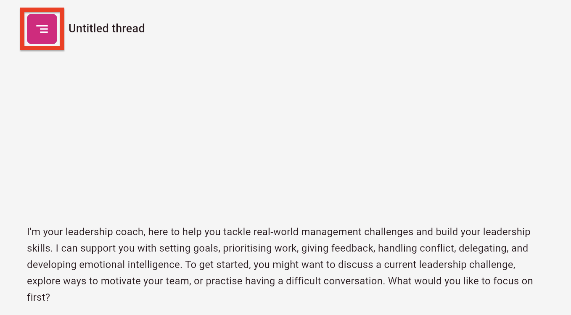The height and width of the screenshot is (315, 571).
Task: Open the pink sidebar menu button
Action: click(42, 29)
